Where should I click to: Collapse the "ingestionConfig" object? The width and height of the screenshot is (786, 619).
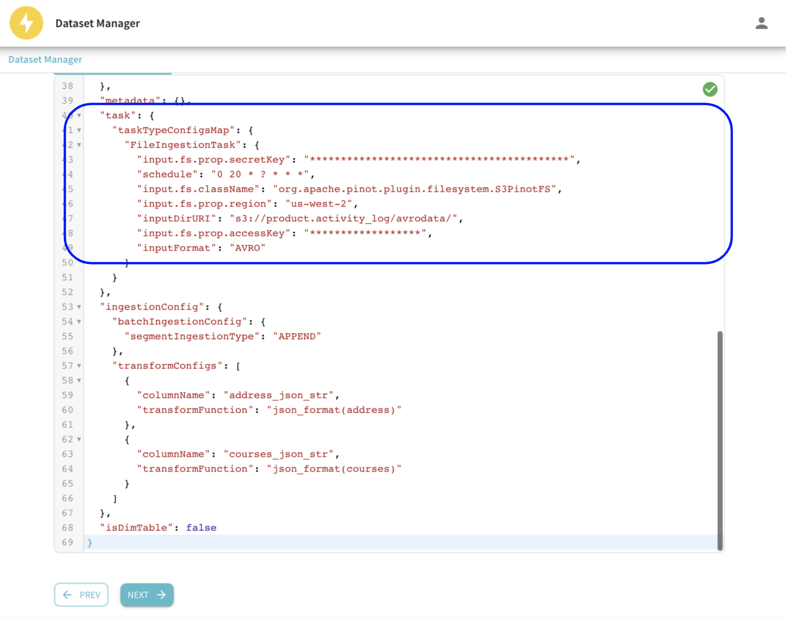80,307
